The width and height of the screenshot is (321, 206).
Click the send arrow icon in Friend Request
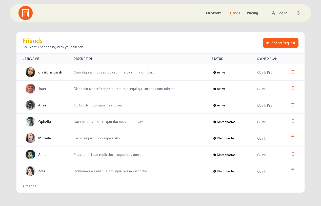point(268,43)
